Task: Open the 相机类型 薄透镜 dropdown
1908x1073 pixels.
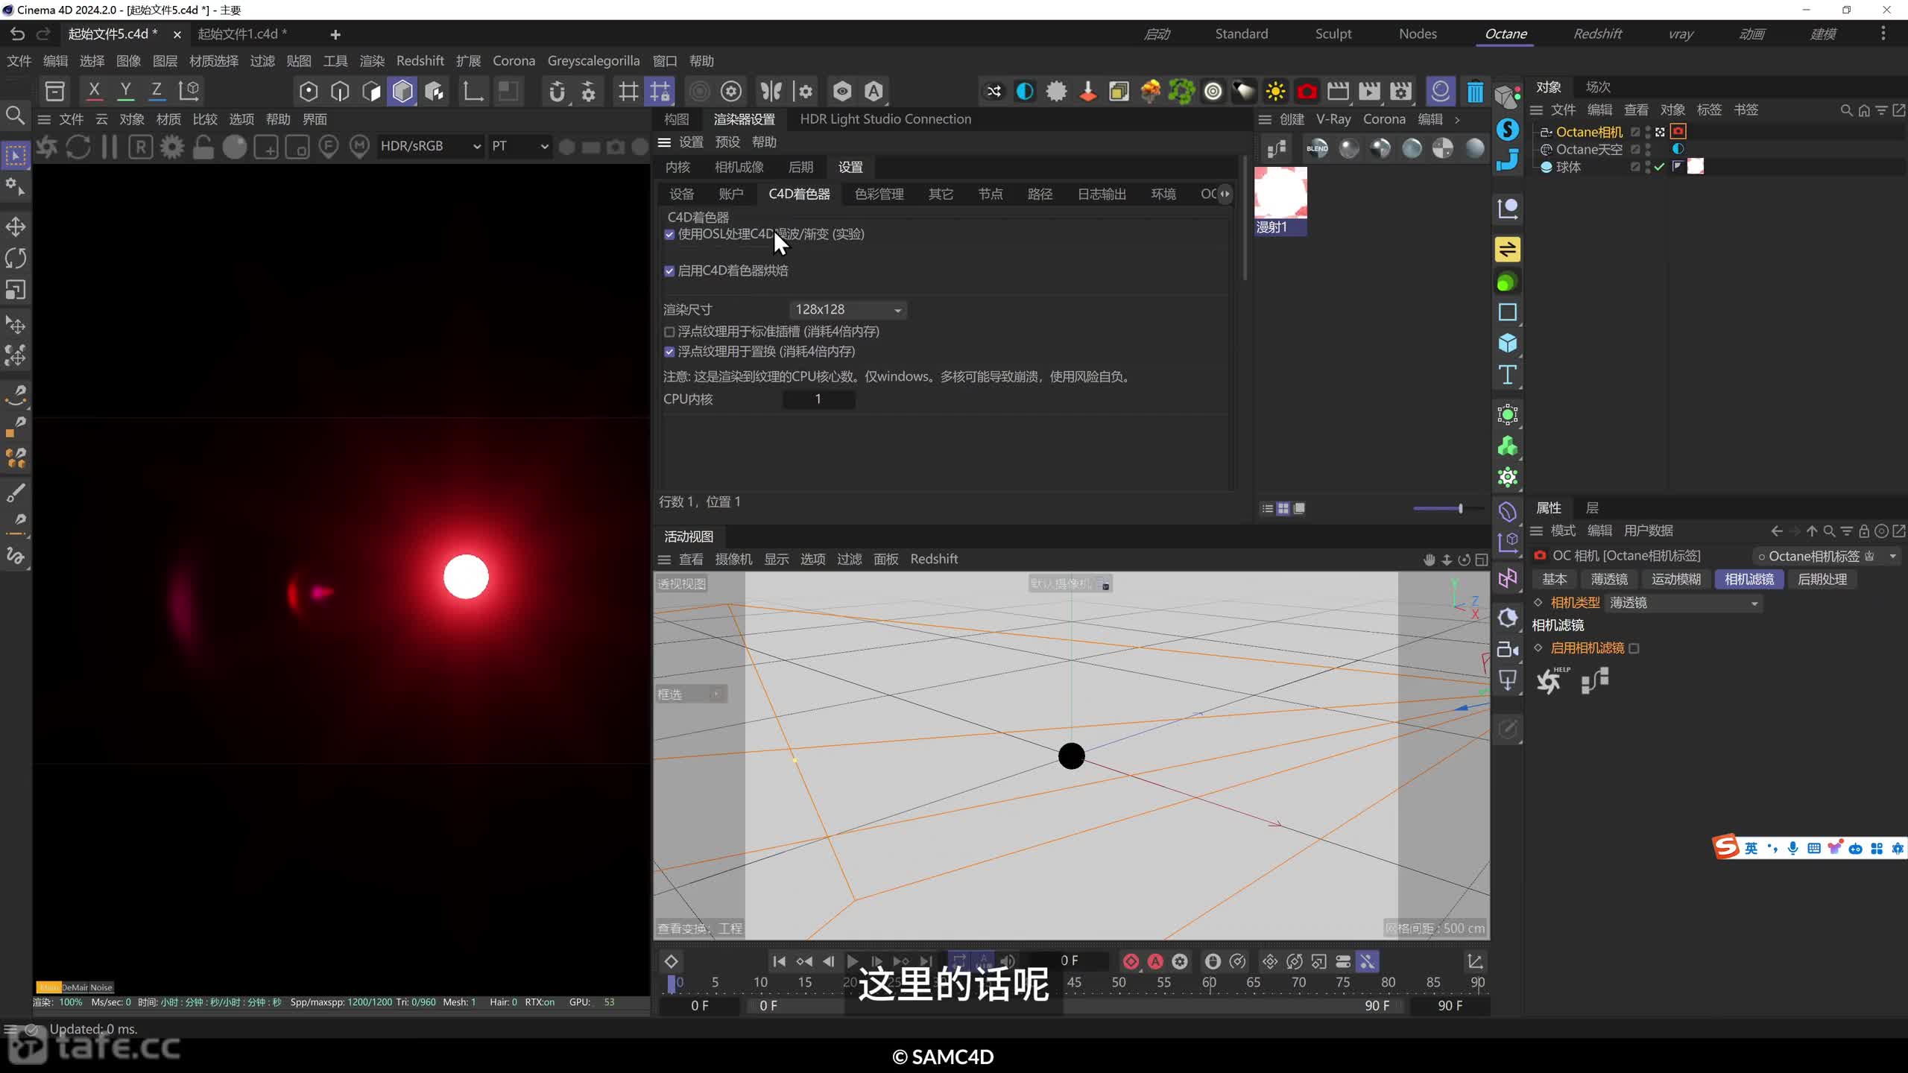Action: (1683, 603)
